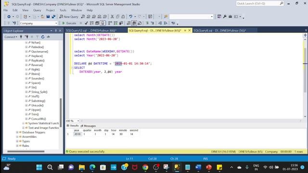Click the Quick Launch search field
The image size is (308, 173).
(x=260, y=3)
